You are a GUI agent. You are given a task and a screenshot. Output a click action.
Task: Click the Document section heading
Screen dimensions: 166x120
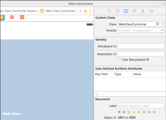(103, 99)
